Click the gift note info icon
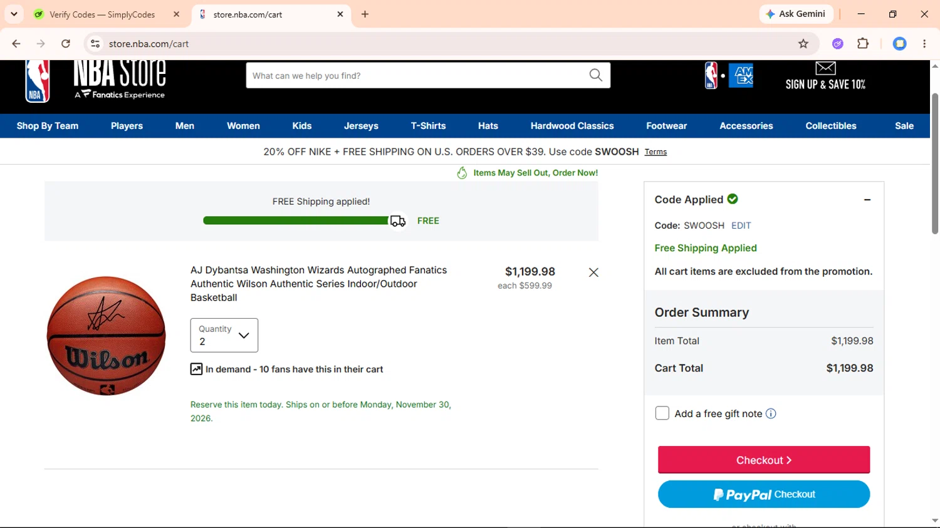Viewport: 940px width, 528px height. click(771, 413)
